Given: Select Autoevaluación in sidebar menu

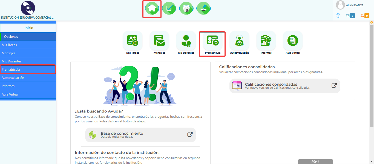Looking at the screenshot, I should coord(28,78).
